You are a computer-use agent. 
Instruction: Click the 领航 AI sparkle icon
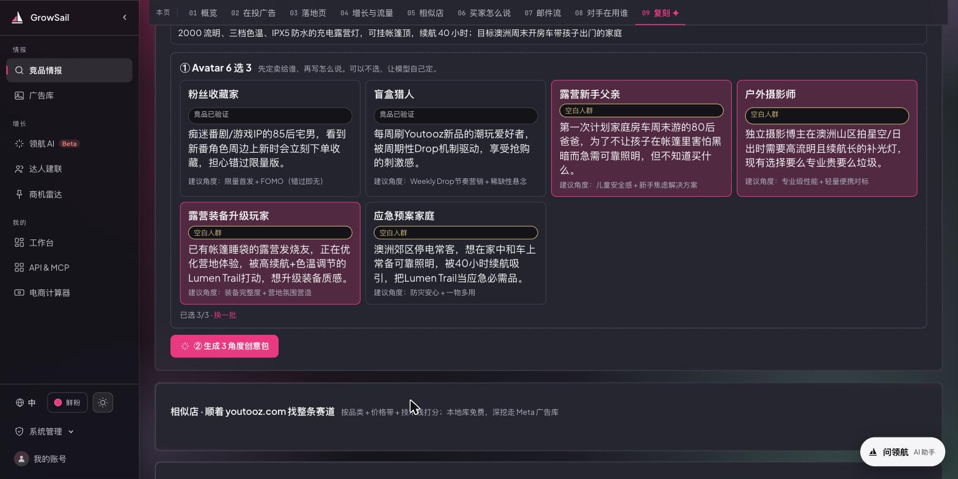point(20,144)
